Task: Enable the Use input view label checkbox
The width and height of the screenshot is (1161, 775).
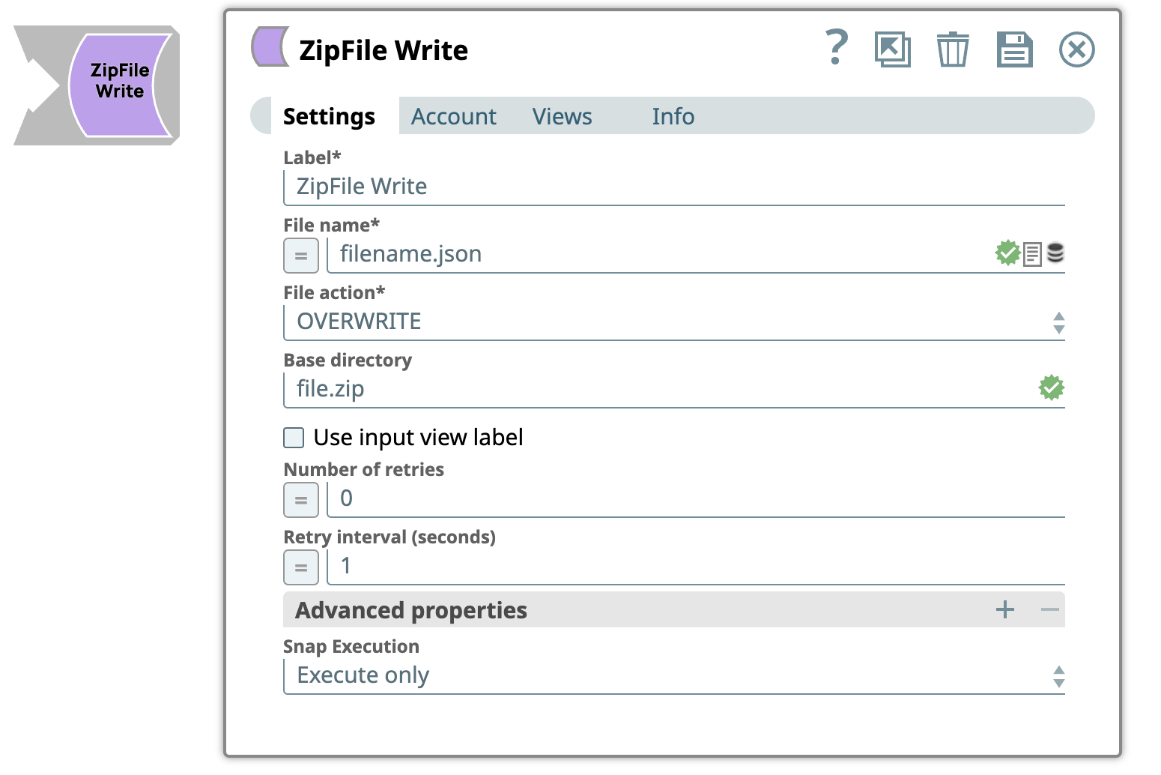Action: (294, 438)
